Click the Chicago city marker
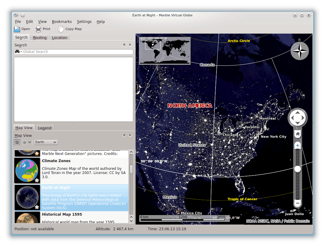 pos(219,133)
